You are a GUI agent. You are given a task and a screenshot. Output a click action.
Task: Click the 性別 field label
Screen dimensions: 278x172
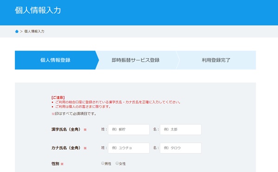click(x=55, y=164)
